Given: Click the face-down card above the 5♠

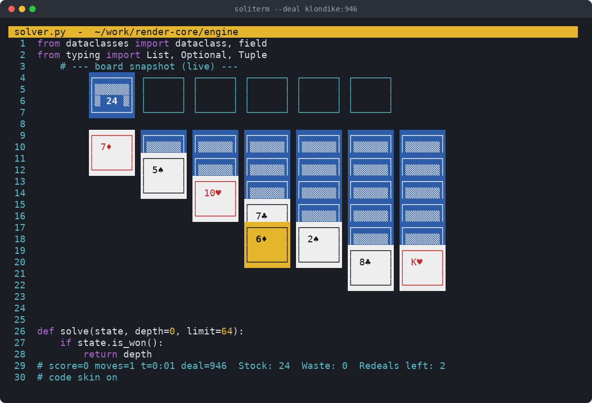Looking at the screenshot, I should click(164, 142).
